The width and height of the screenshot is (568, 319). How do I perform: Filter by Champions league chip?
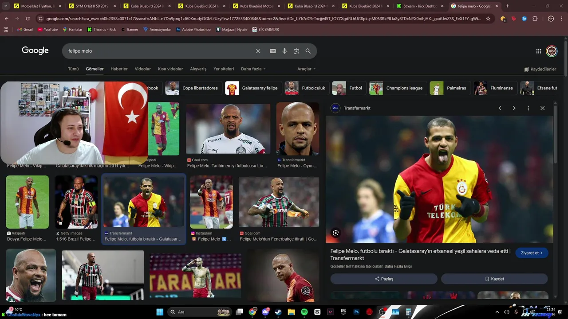tap(398, 88)
